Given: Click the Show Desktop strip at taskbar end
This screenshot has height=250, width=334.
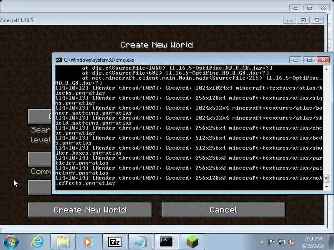Looking at the screenshot, I should tap(331, 242).
